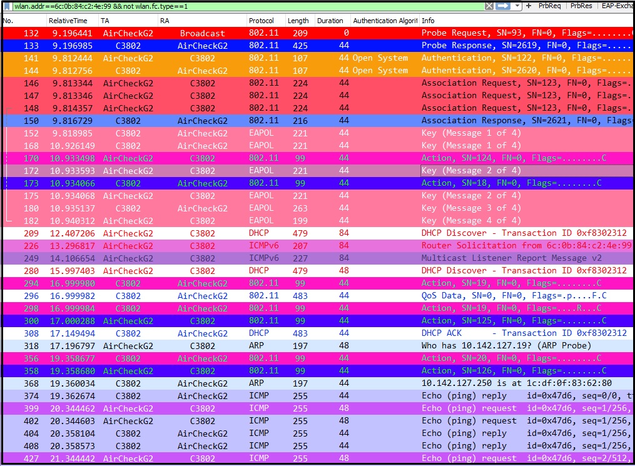Apply the PrbReq filter button

tap(549, 6)
